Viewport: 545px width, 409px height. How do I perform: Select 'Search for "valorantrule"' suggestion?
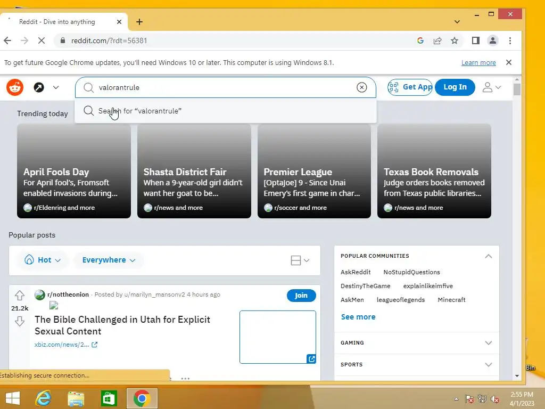point(226,111)
